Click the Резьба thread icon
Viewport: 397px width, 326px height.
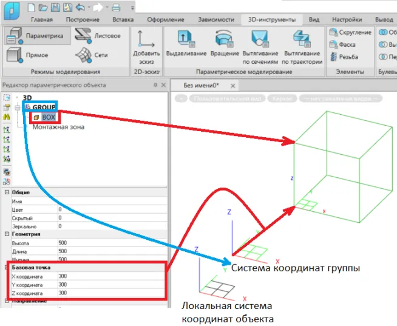coord(333,56)
